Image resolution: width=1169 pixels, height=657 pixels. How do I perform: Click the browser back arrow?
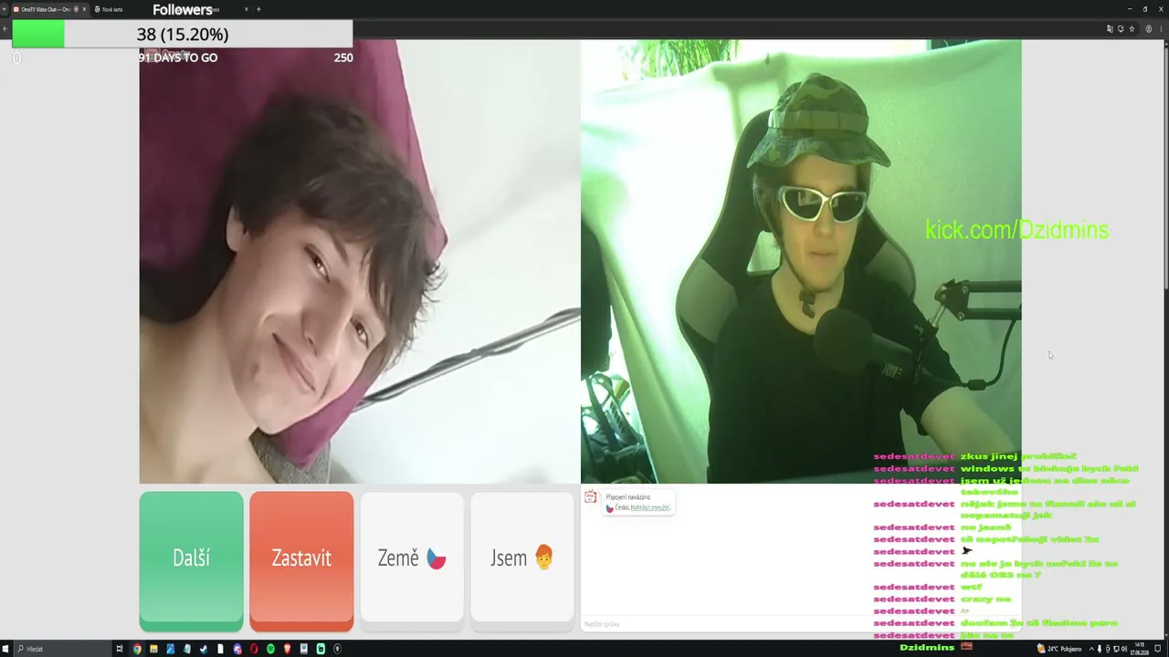coord(5,28)
